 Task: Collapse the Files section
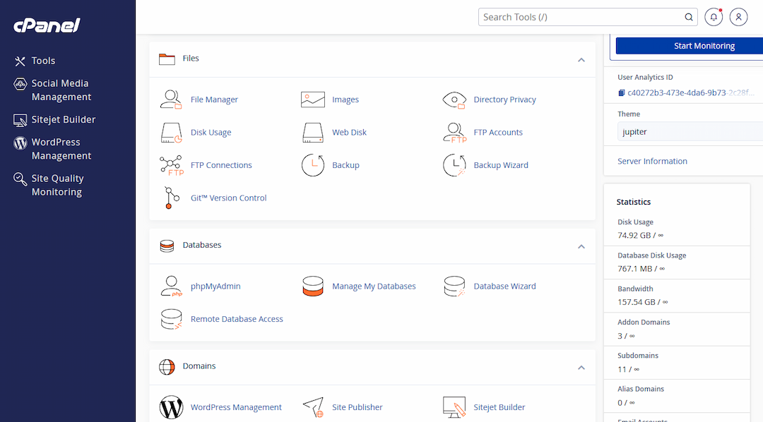point(581,60)
